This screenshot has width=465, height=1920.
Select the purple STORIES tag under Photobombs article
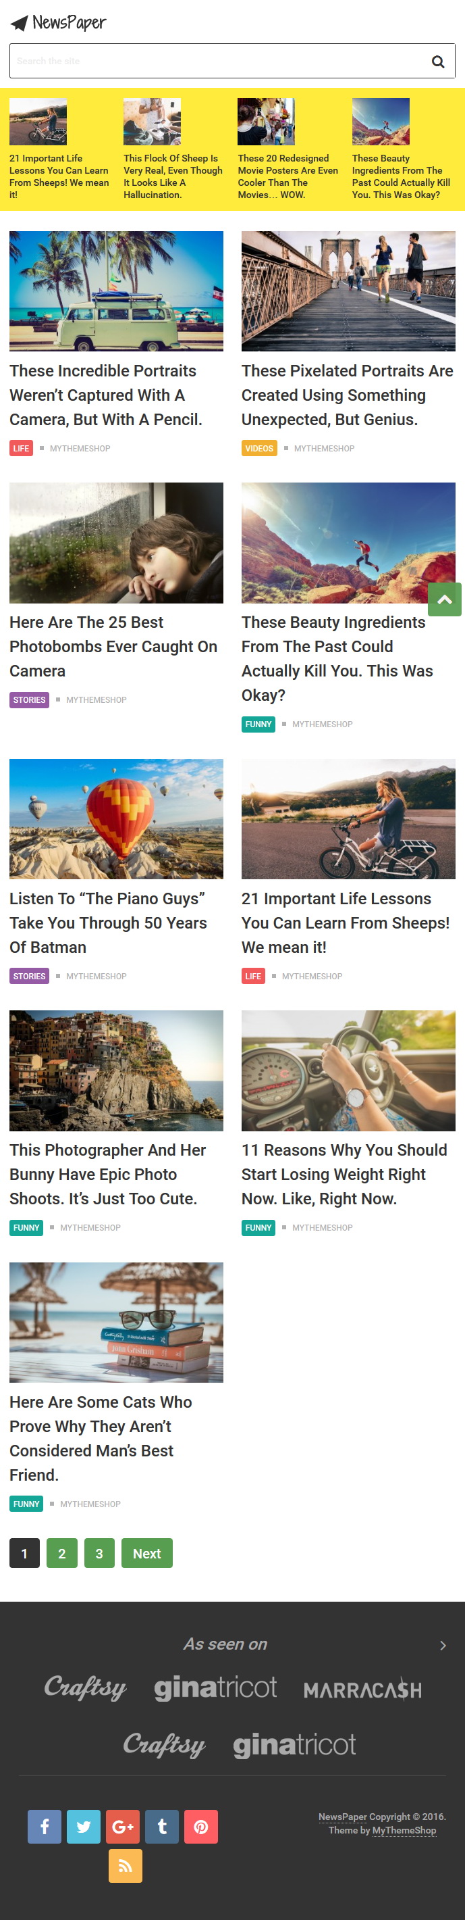29,700
